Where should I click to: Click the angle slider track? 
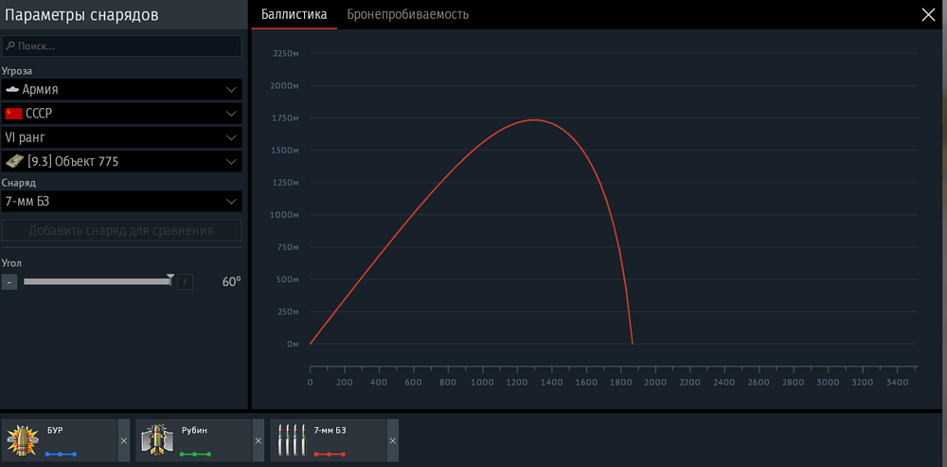(95, 282)
